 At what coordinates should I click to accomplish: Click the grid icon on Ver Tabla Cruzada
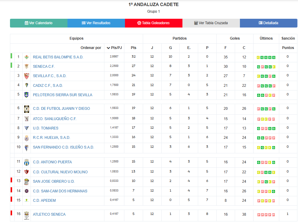coord(196,23)
